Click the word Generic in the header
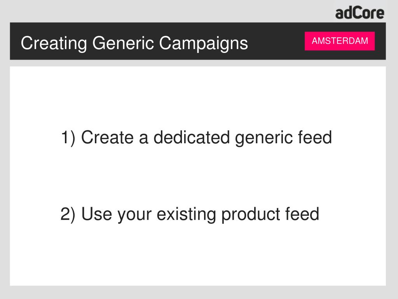398x299 pixels. pos(123,43)
